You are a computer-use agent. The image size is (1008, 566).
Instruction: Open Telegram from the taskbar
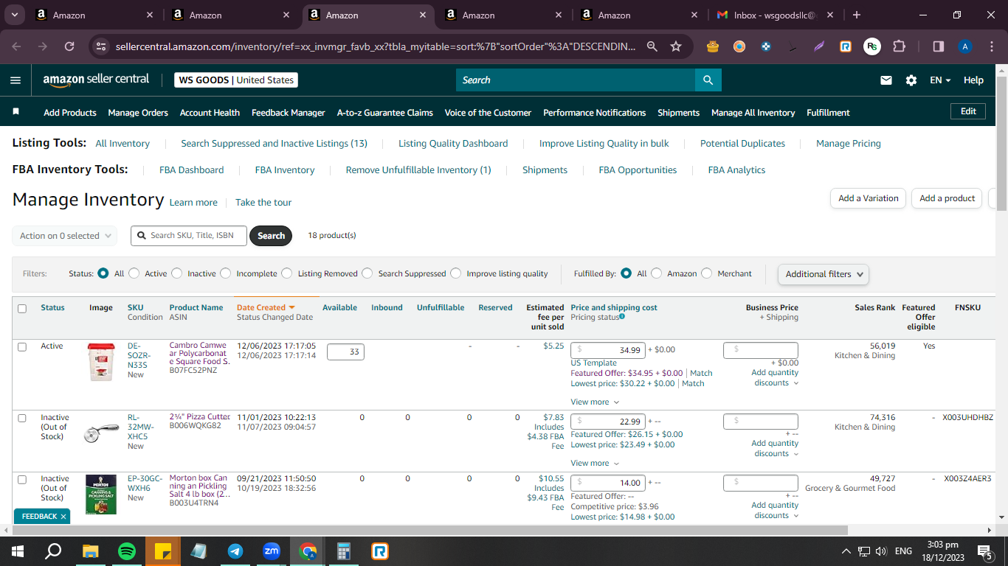[x=235, y=551]
